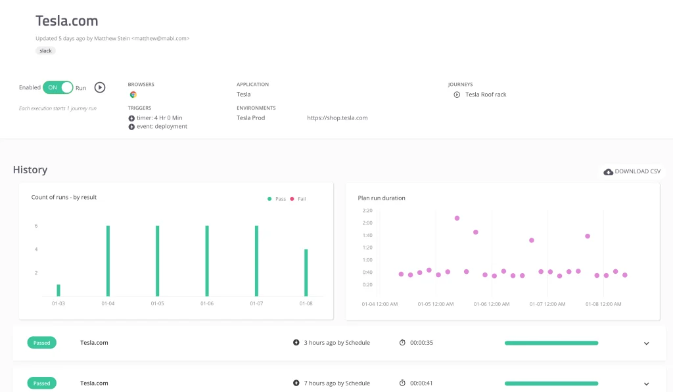Click schedule icon for 3 hours ago run
Image resolution: width=673 pixels, height=392 pixels.
tap(296, 343)
